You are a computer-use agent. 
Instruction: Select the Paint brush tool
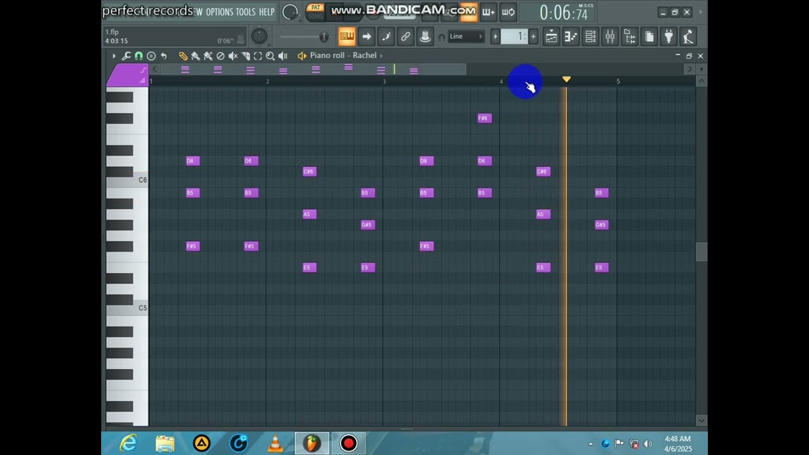click(x=195, y=56)
